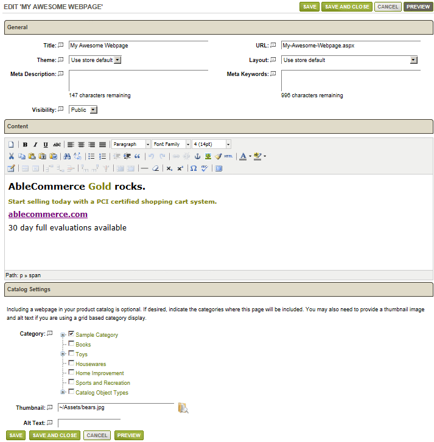Click into the Meta Description textarea
Screen dimensions: 434x442
(138, 81)
